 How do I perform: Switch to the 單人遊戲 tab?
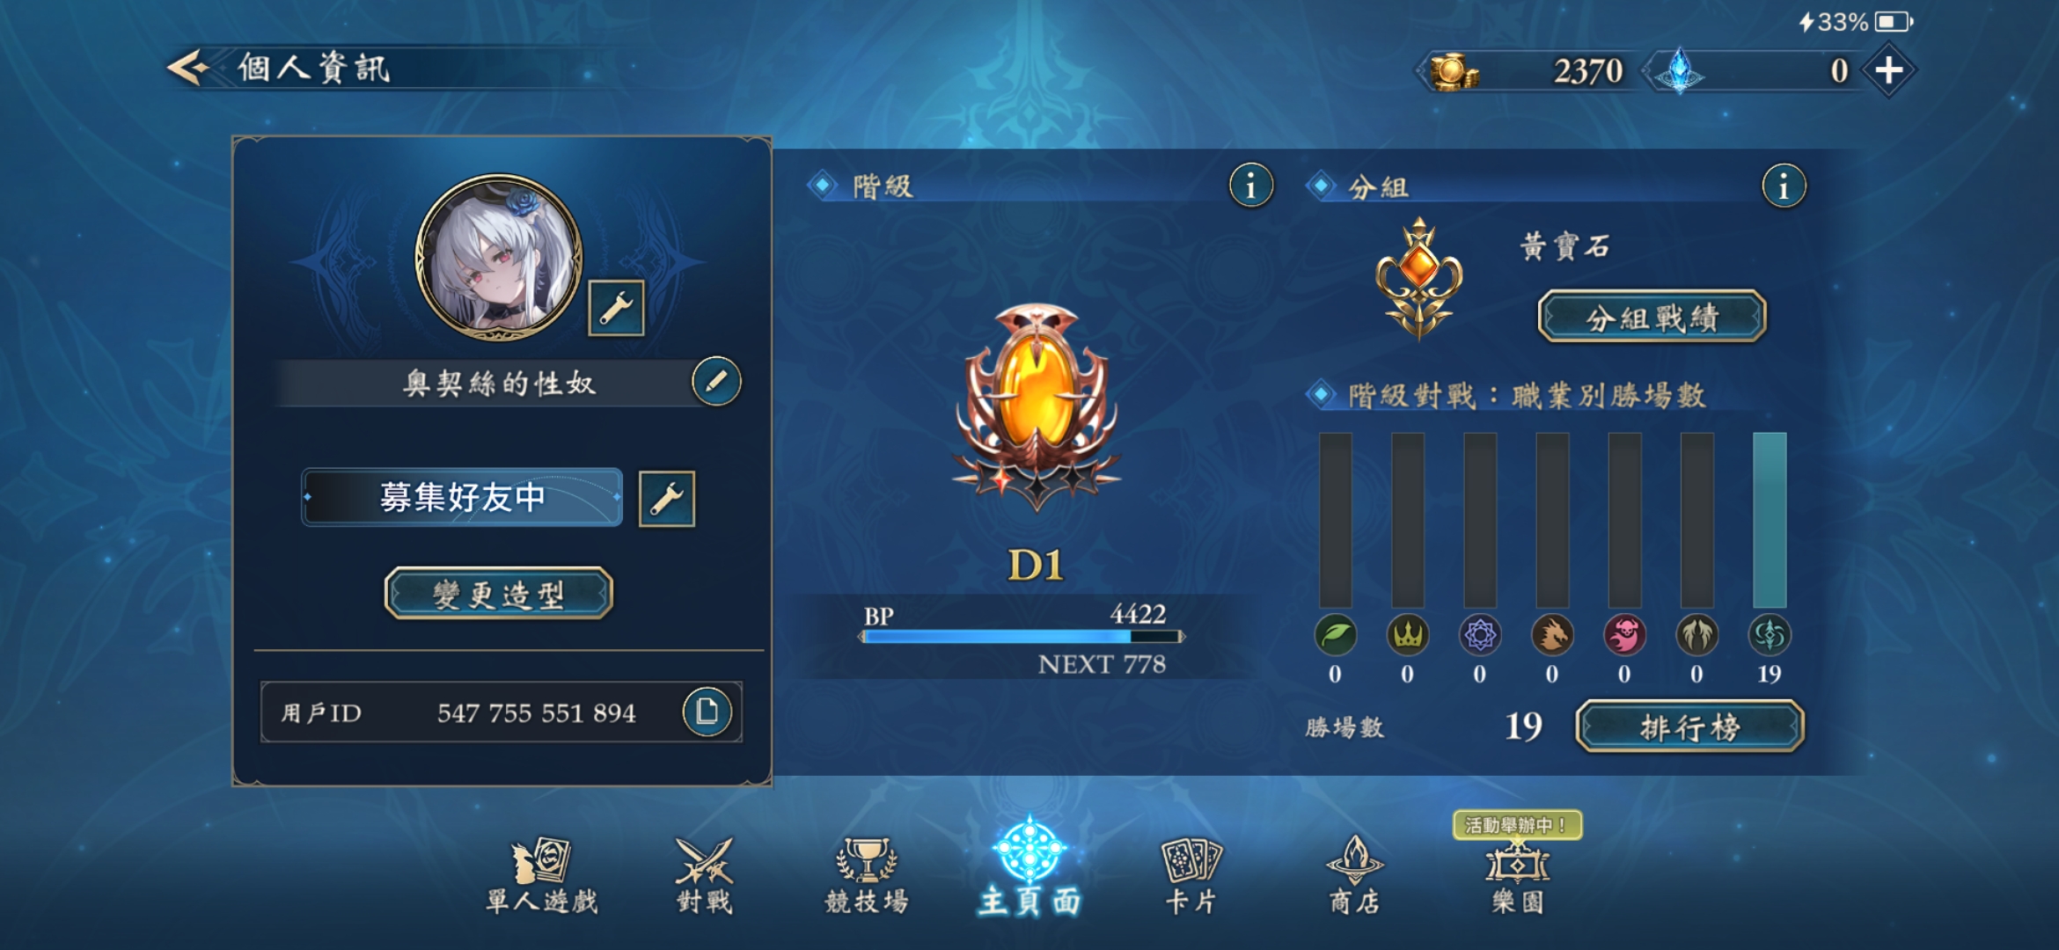pos(542,876)
